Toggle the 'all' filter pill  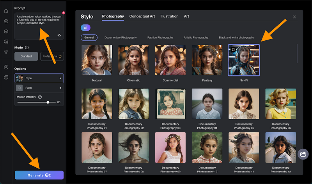pos(85,28)
